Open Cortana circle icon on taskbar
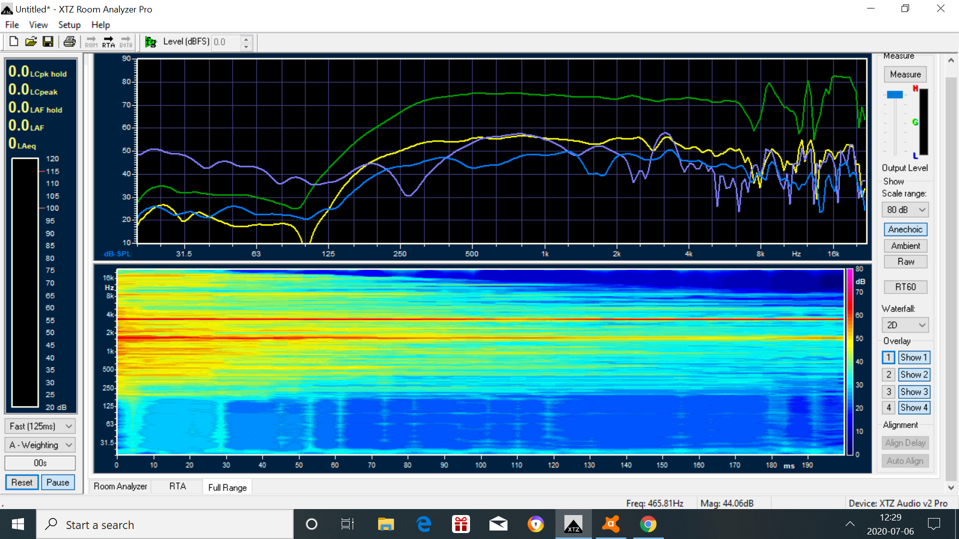Image resolution: width=959 pixels, height=539 pixels. 311,524
